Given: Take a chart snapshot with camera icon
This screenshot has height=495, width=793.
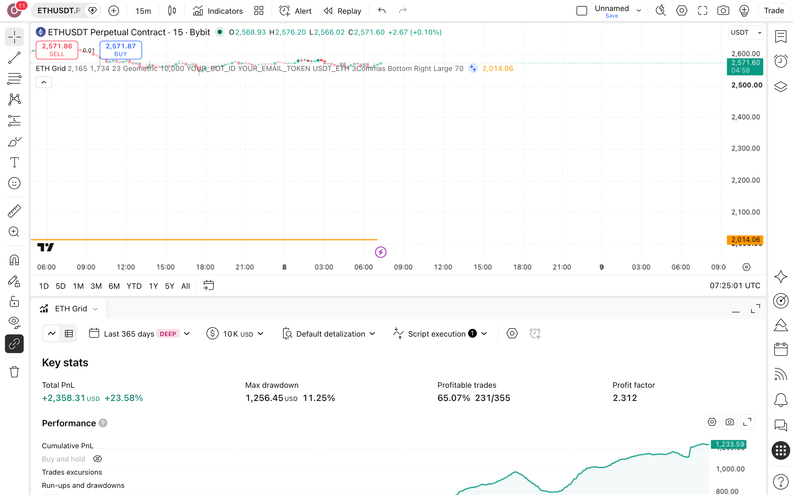Looking at the screenshot, I should tap(723, 11).
